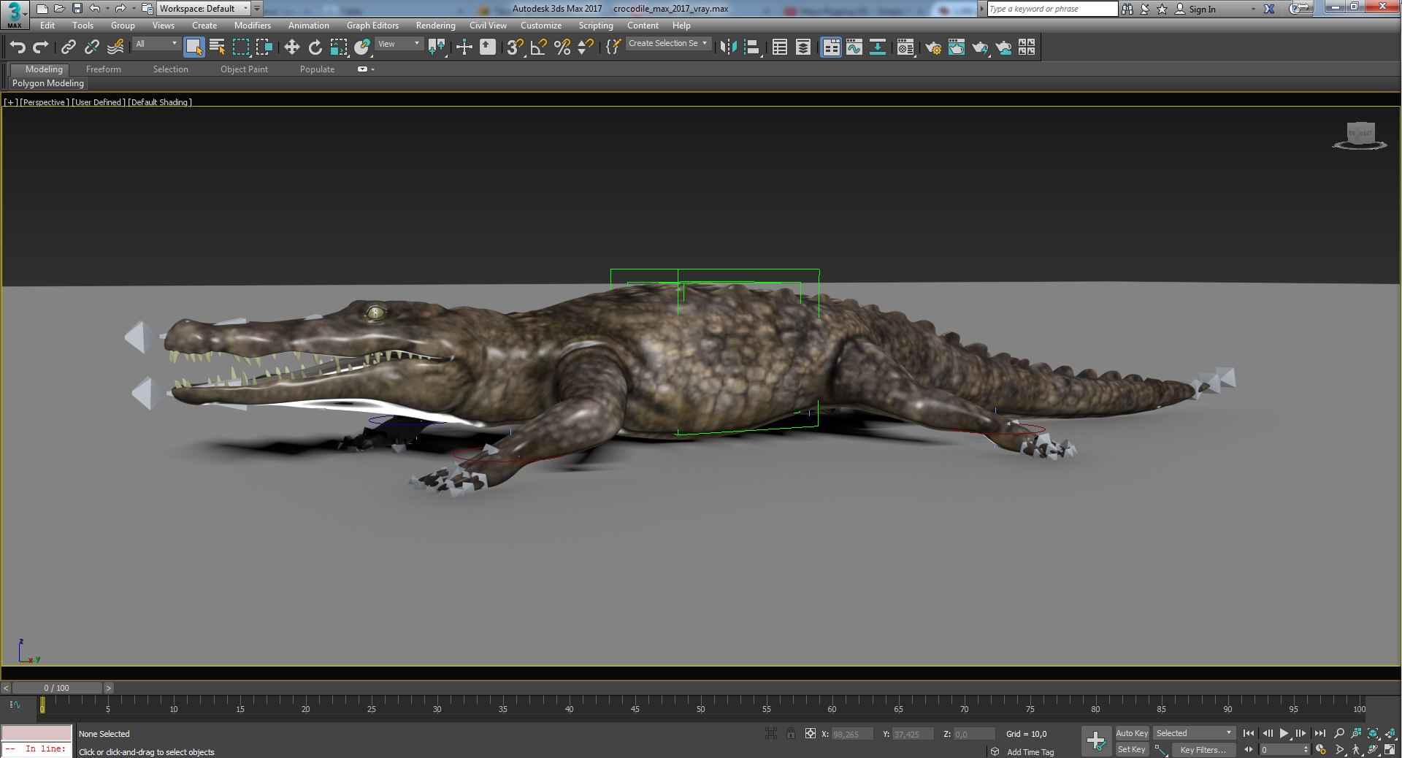Click Play Animation button

1284,733
